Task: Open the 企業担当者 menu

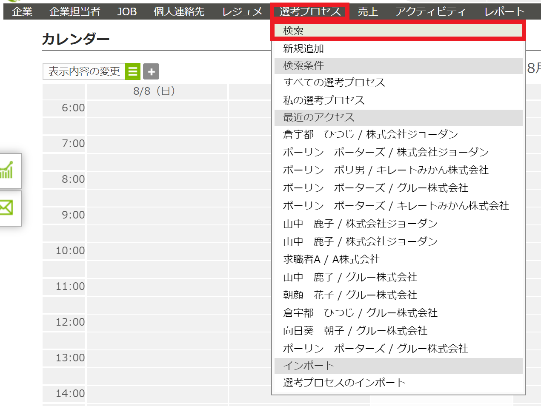Action: (74, 11)
